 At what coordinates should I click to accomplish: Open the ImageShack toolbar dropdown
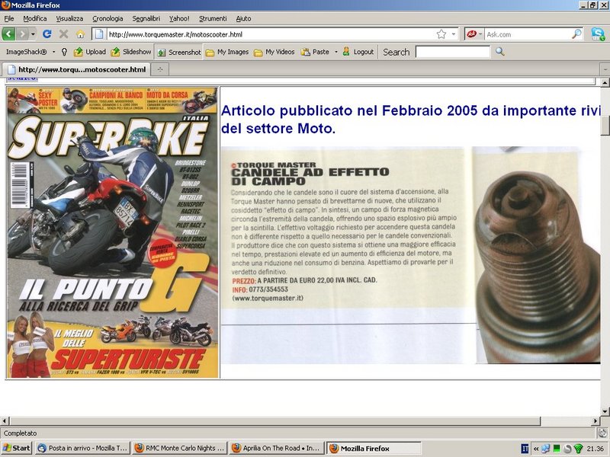pos(30,52)
